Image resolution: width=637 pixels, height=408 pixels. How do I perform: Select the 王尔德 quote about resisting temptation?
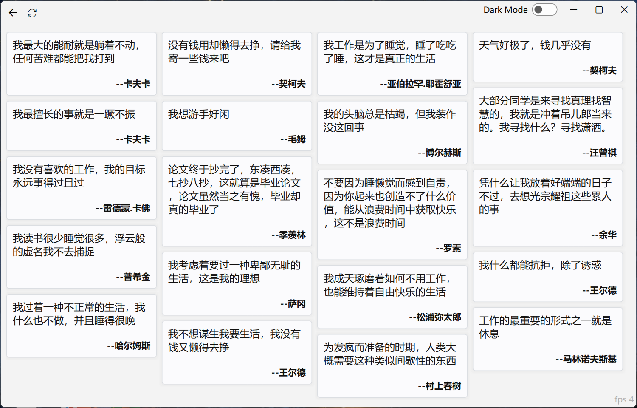click(x=547, y=277)
